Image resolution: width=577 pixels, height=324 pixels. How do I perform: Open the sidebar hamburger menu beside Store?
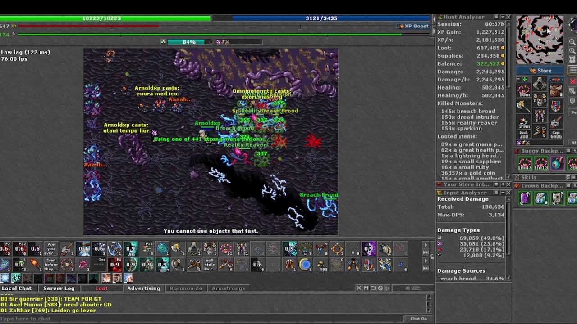click(573, 70)
